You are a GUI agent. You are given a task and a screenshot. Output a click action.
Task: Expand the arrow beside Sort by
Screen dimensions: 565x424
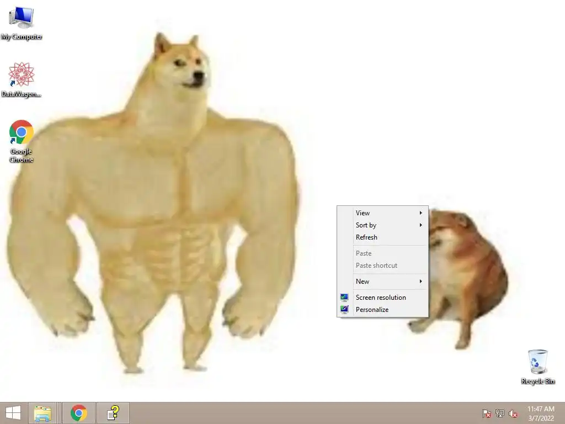coord(420,225)
